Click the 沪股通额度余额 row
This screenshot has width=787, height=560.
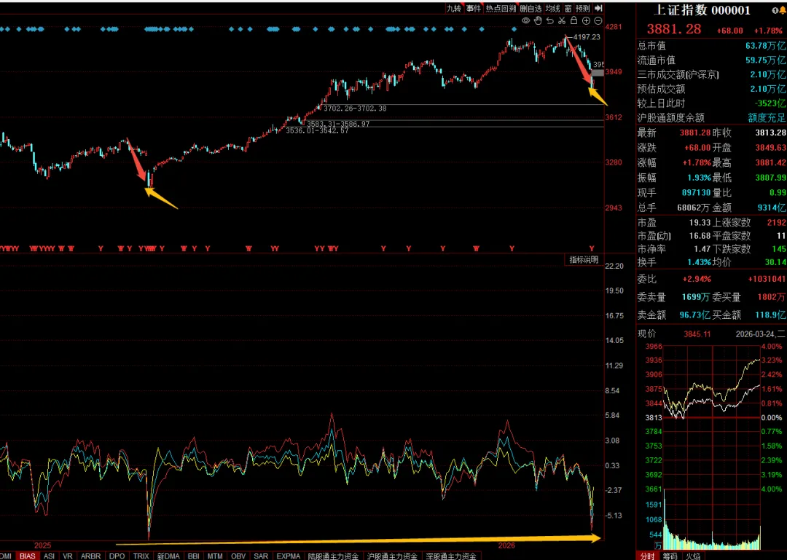click(712, 118)
